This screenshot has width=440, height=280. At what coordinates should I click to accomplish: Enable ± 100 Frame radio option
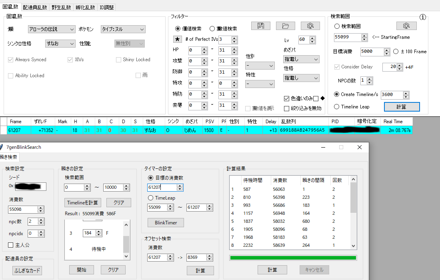(x=396, y=51)
